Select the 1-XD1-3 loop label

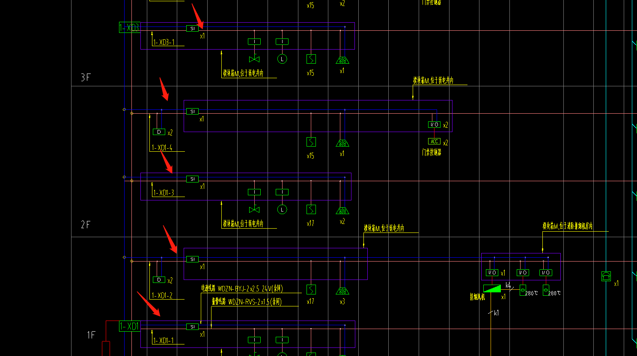tap(164, 193)
